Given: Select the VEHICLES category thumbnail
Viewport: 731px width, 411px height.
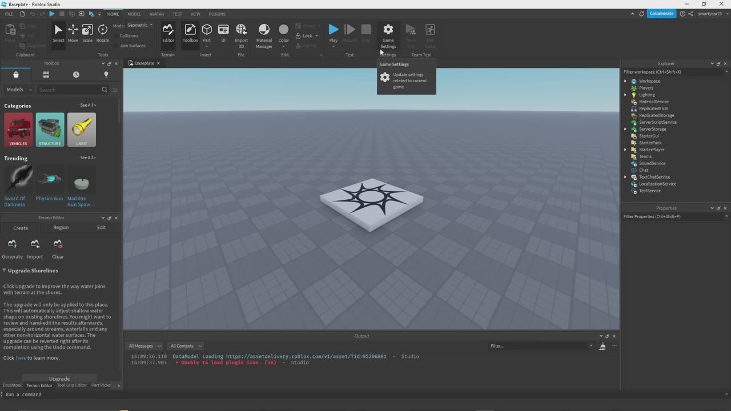Looking at the screenshot, I should tap(18, 130).
